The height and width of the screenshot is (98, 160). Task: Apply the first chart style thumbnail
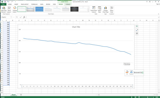pos(22,9)
